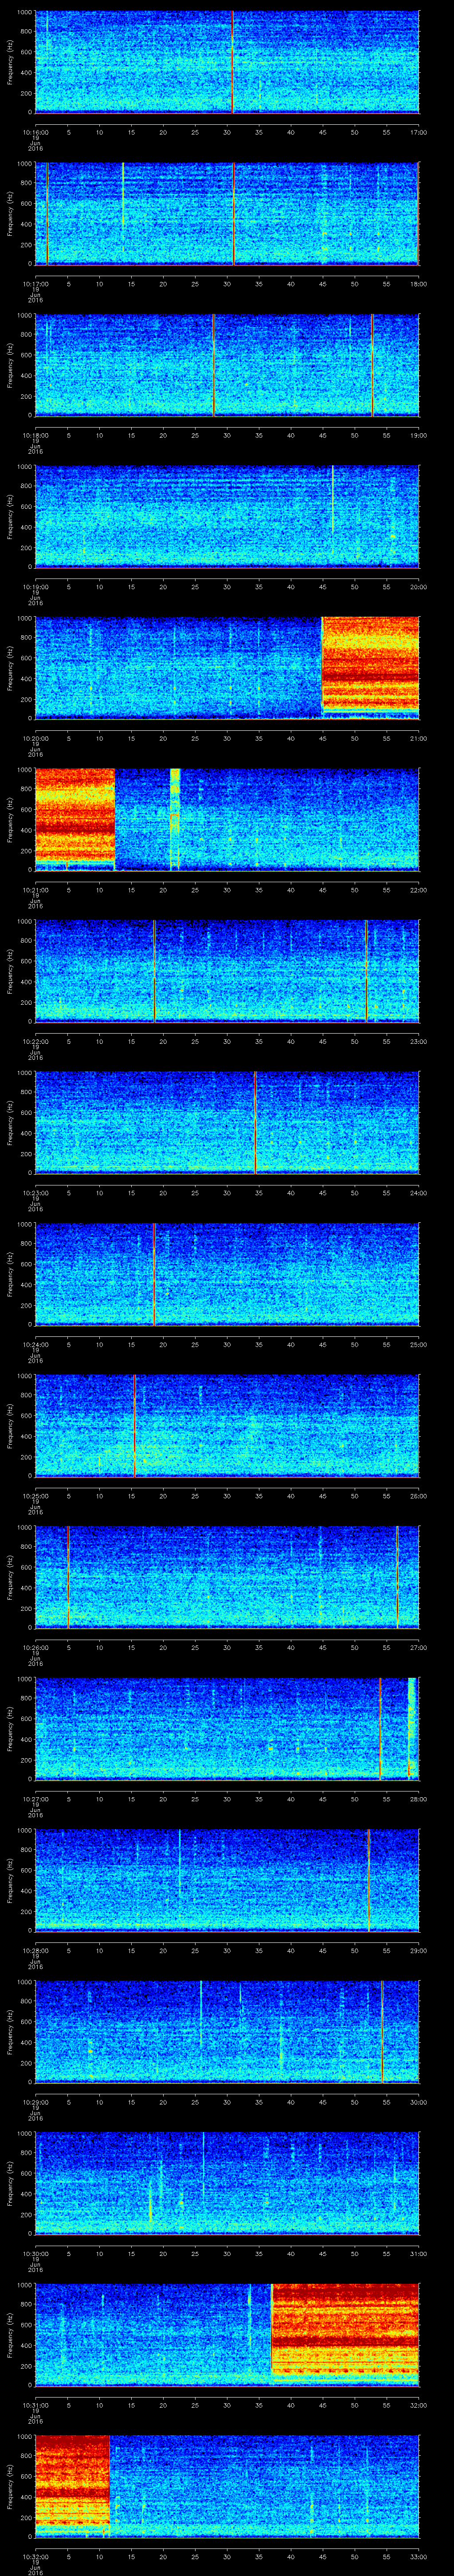Click the "10:21:00" start time label

click(35, 890)
